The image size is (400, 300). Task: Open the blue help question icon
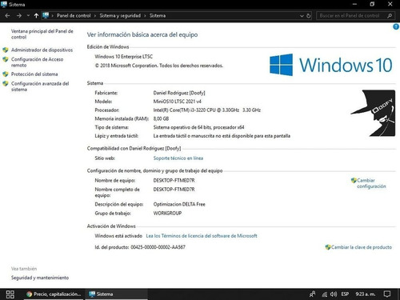396,26
